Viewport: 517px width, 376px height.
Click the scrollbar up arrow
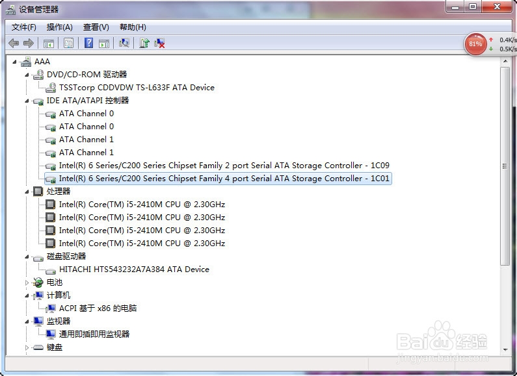pos(505,61)
